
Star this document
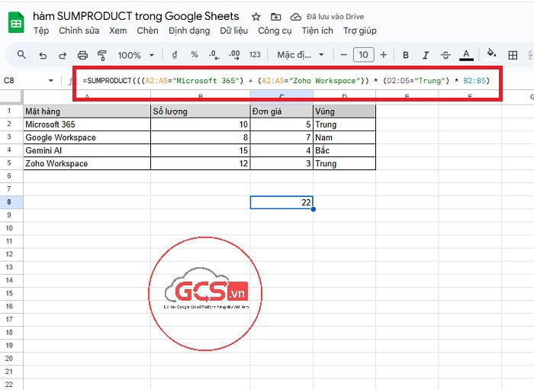point(256,16)
